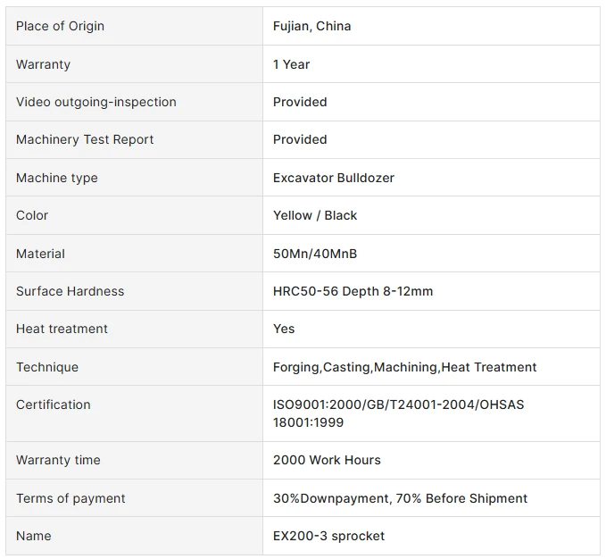Screen dimensions: 606x559
Task: Select the 'Fujian, China' value
Action: (x=311, y=26)
